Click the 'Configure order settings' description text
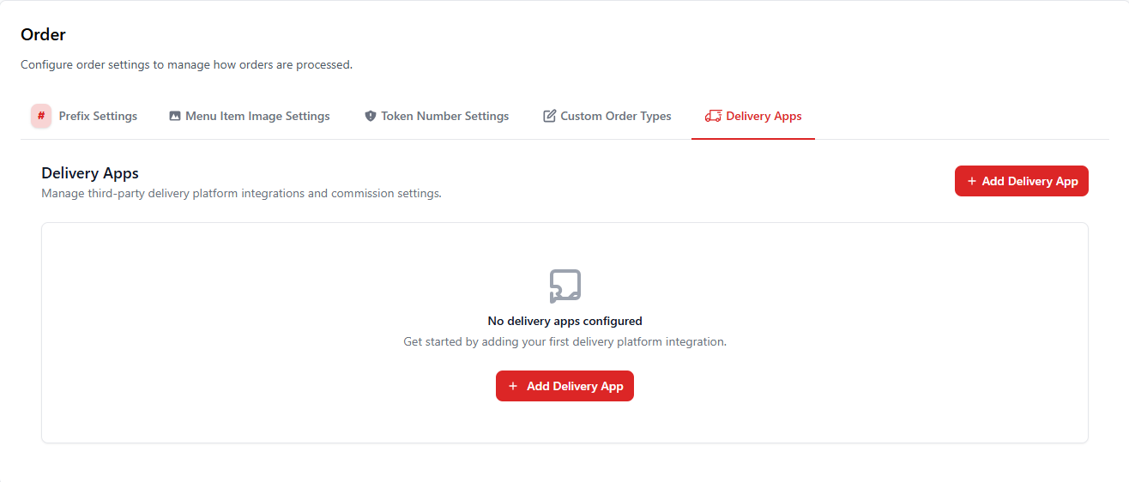This screenshot has height=482, width=1129. coord(186,64)
